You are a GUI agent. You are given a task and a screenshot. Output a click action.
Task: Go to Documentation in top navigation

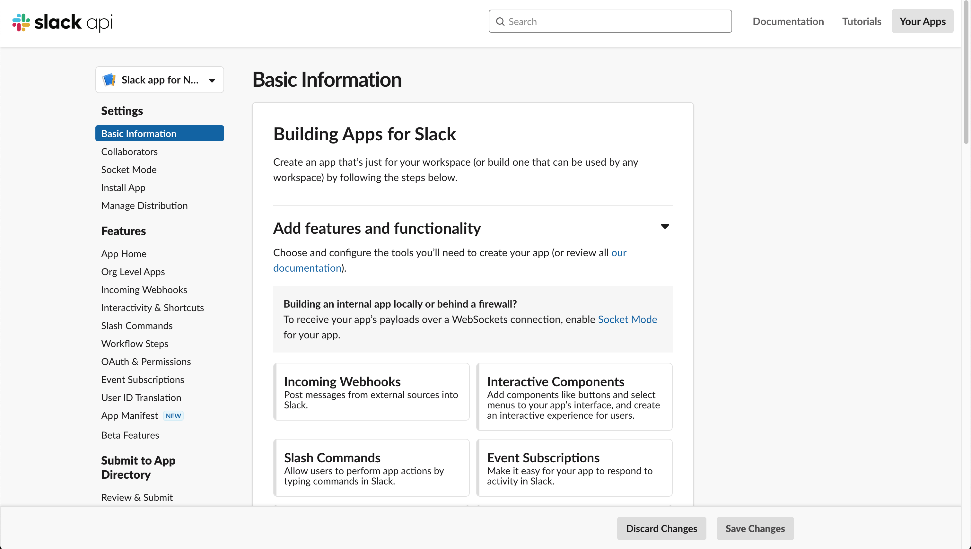(x=788, y=22)
